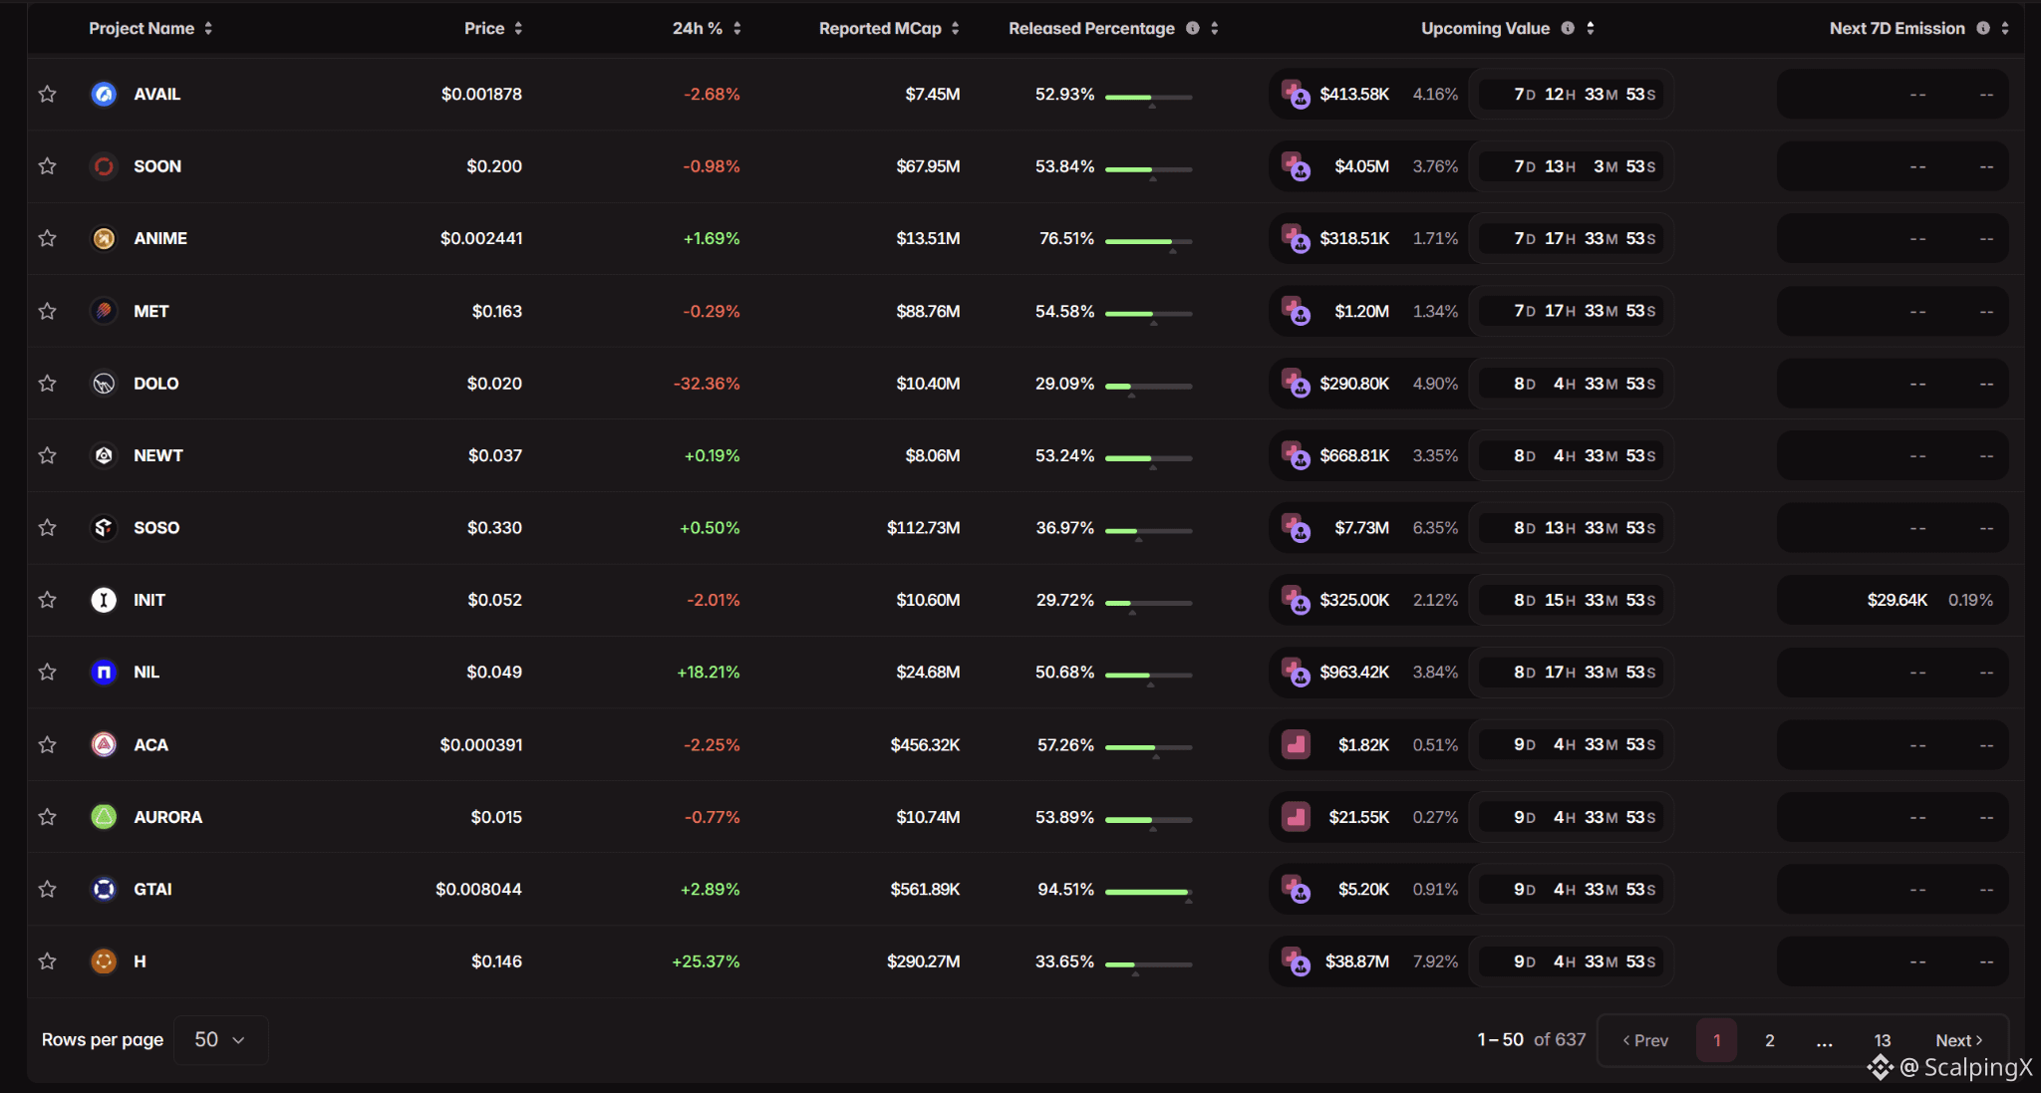Screen dimensions: 2041x1093
Task: Click the 1–50 of 637 count
Action: tap(1531, 1040)
